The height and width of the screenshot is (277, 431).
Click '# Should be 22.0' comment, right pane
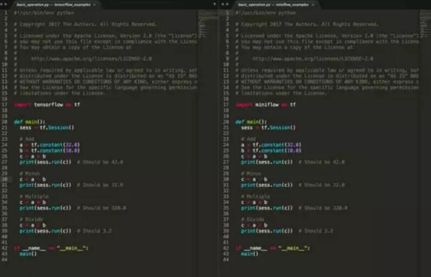[322, 185]
